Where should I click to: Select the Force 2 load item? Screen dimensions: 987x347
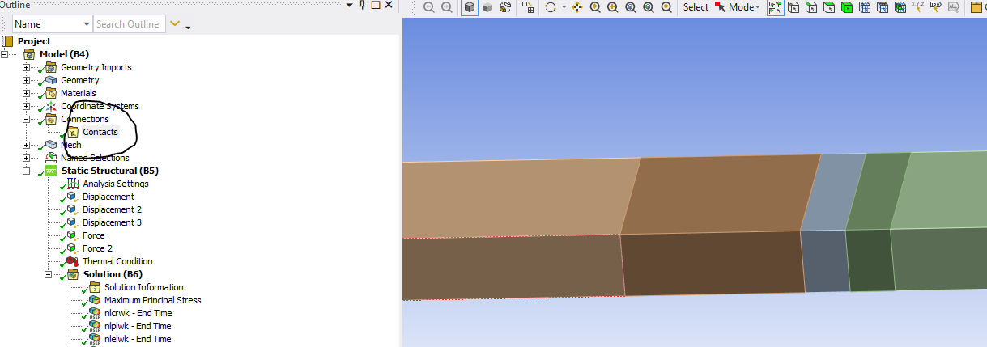[97, 248]
